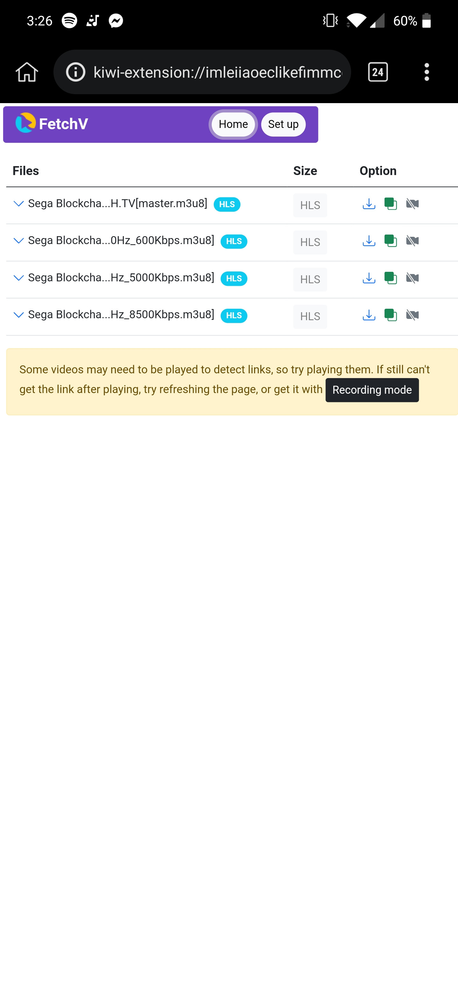
Task: Start Recording mode
Action: pyautogui.click(x=372, y=390)
